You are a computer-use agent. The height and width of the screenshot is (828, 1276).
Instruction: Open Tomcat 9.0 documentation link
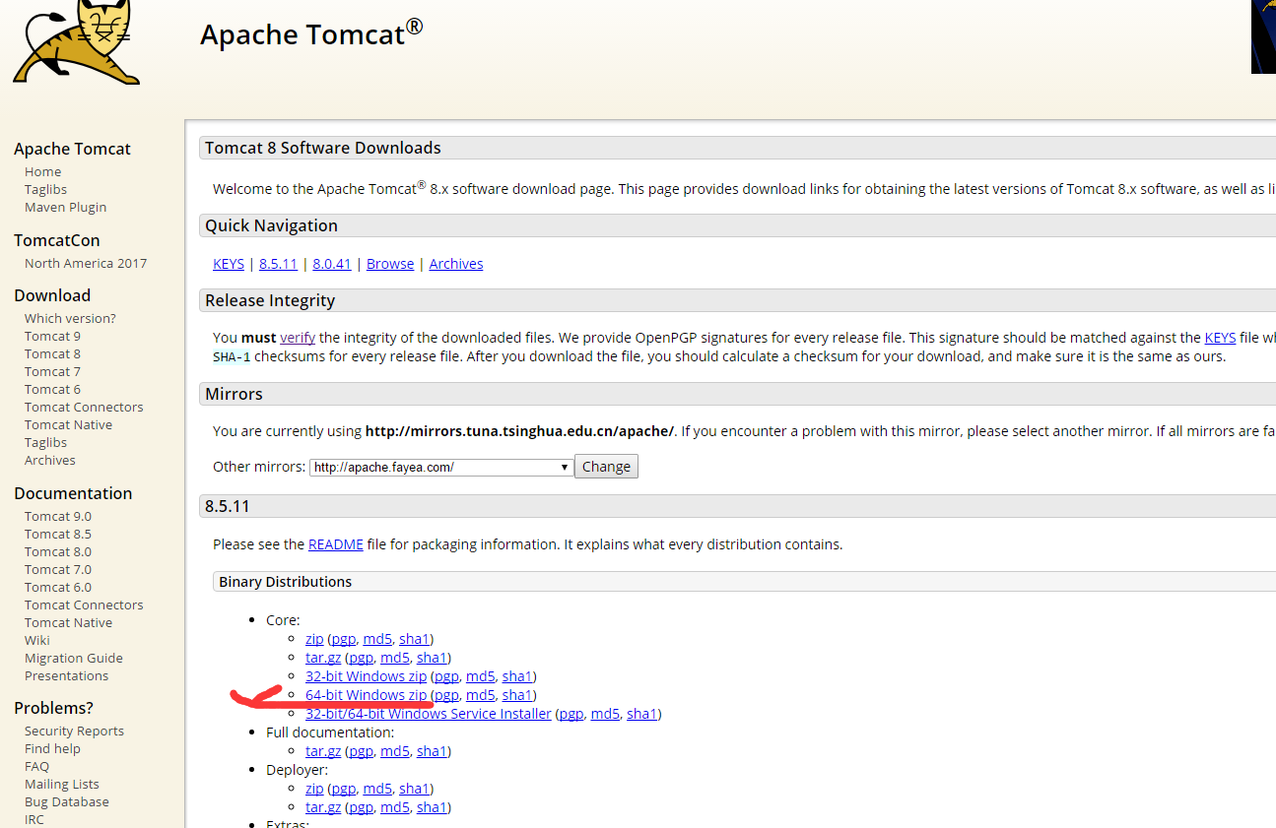pyautogui.click(x=57, y=516)
